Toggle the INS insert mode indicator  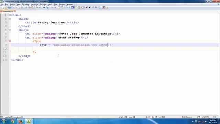pyautogui.click(x=215, y=117)
